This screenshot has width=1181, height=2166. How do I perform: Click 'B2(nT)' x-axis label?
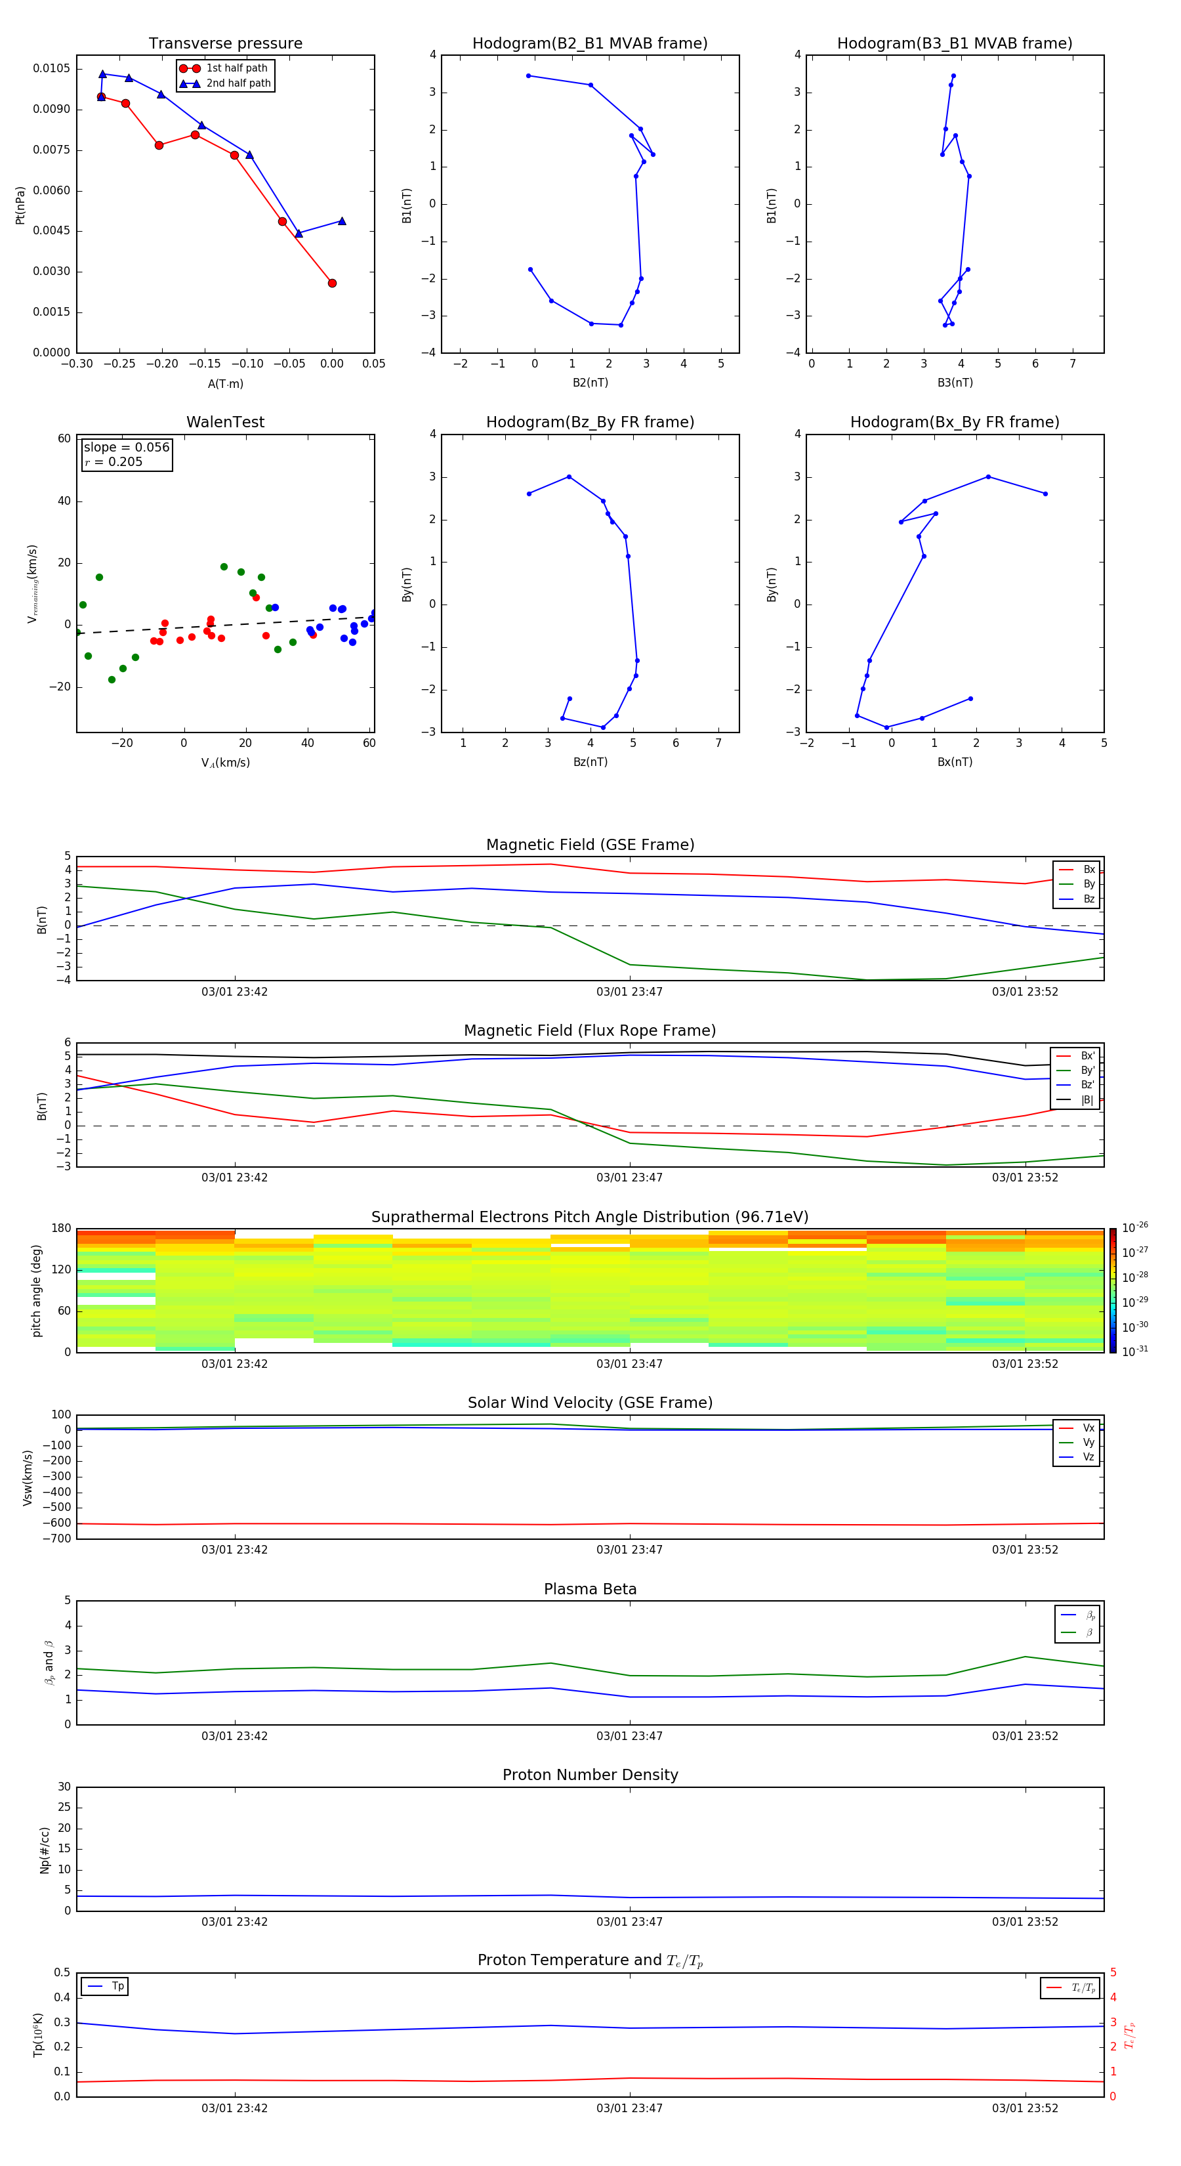click(590, 383)
